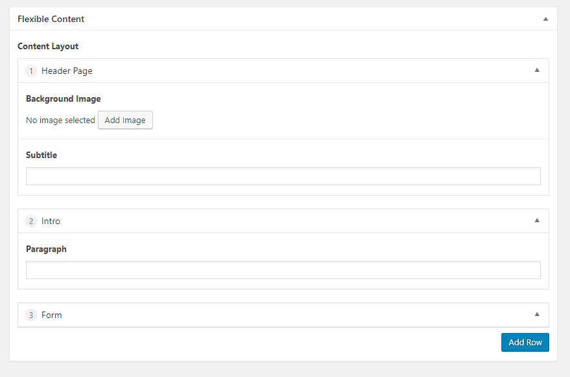Select the Form layout title
This screenshot has height=377, width=570.
click(x=52, y=315)
